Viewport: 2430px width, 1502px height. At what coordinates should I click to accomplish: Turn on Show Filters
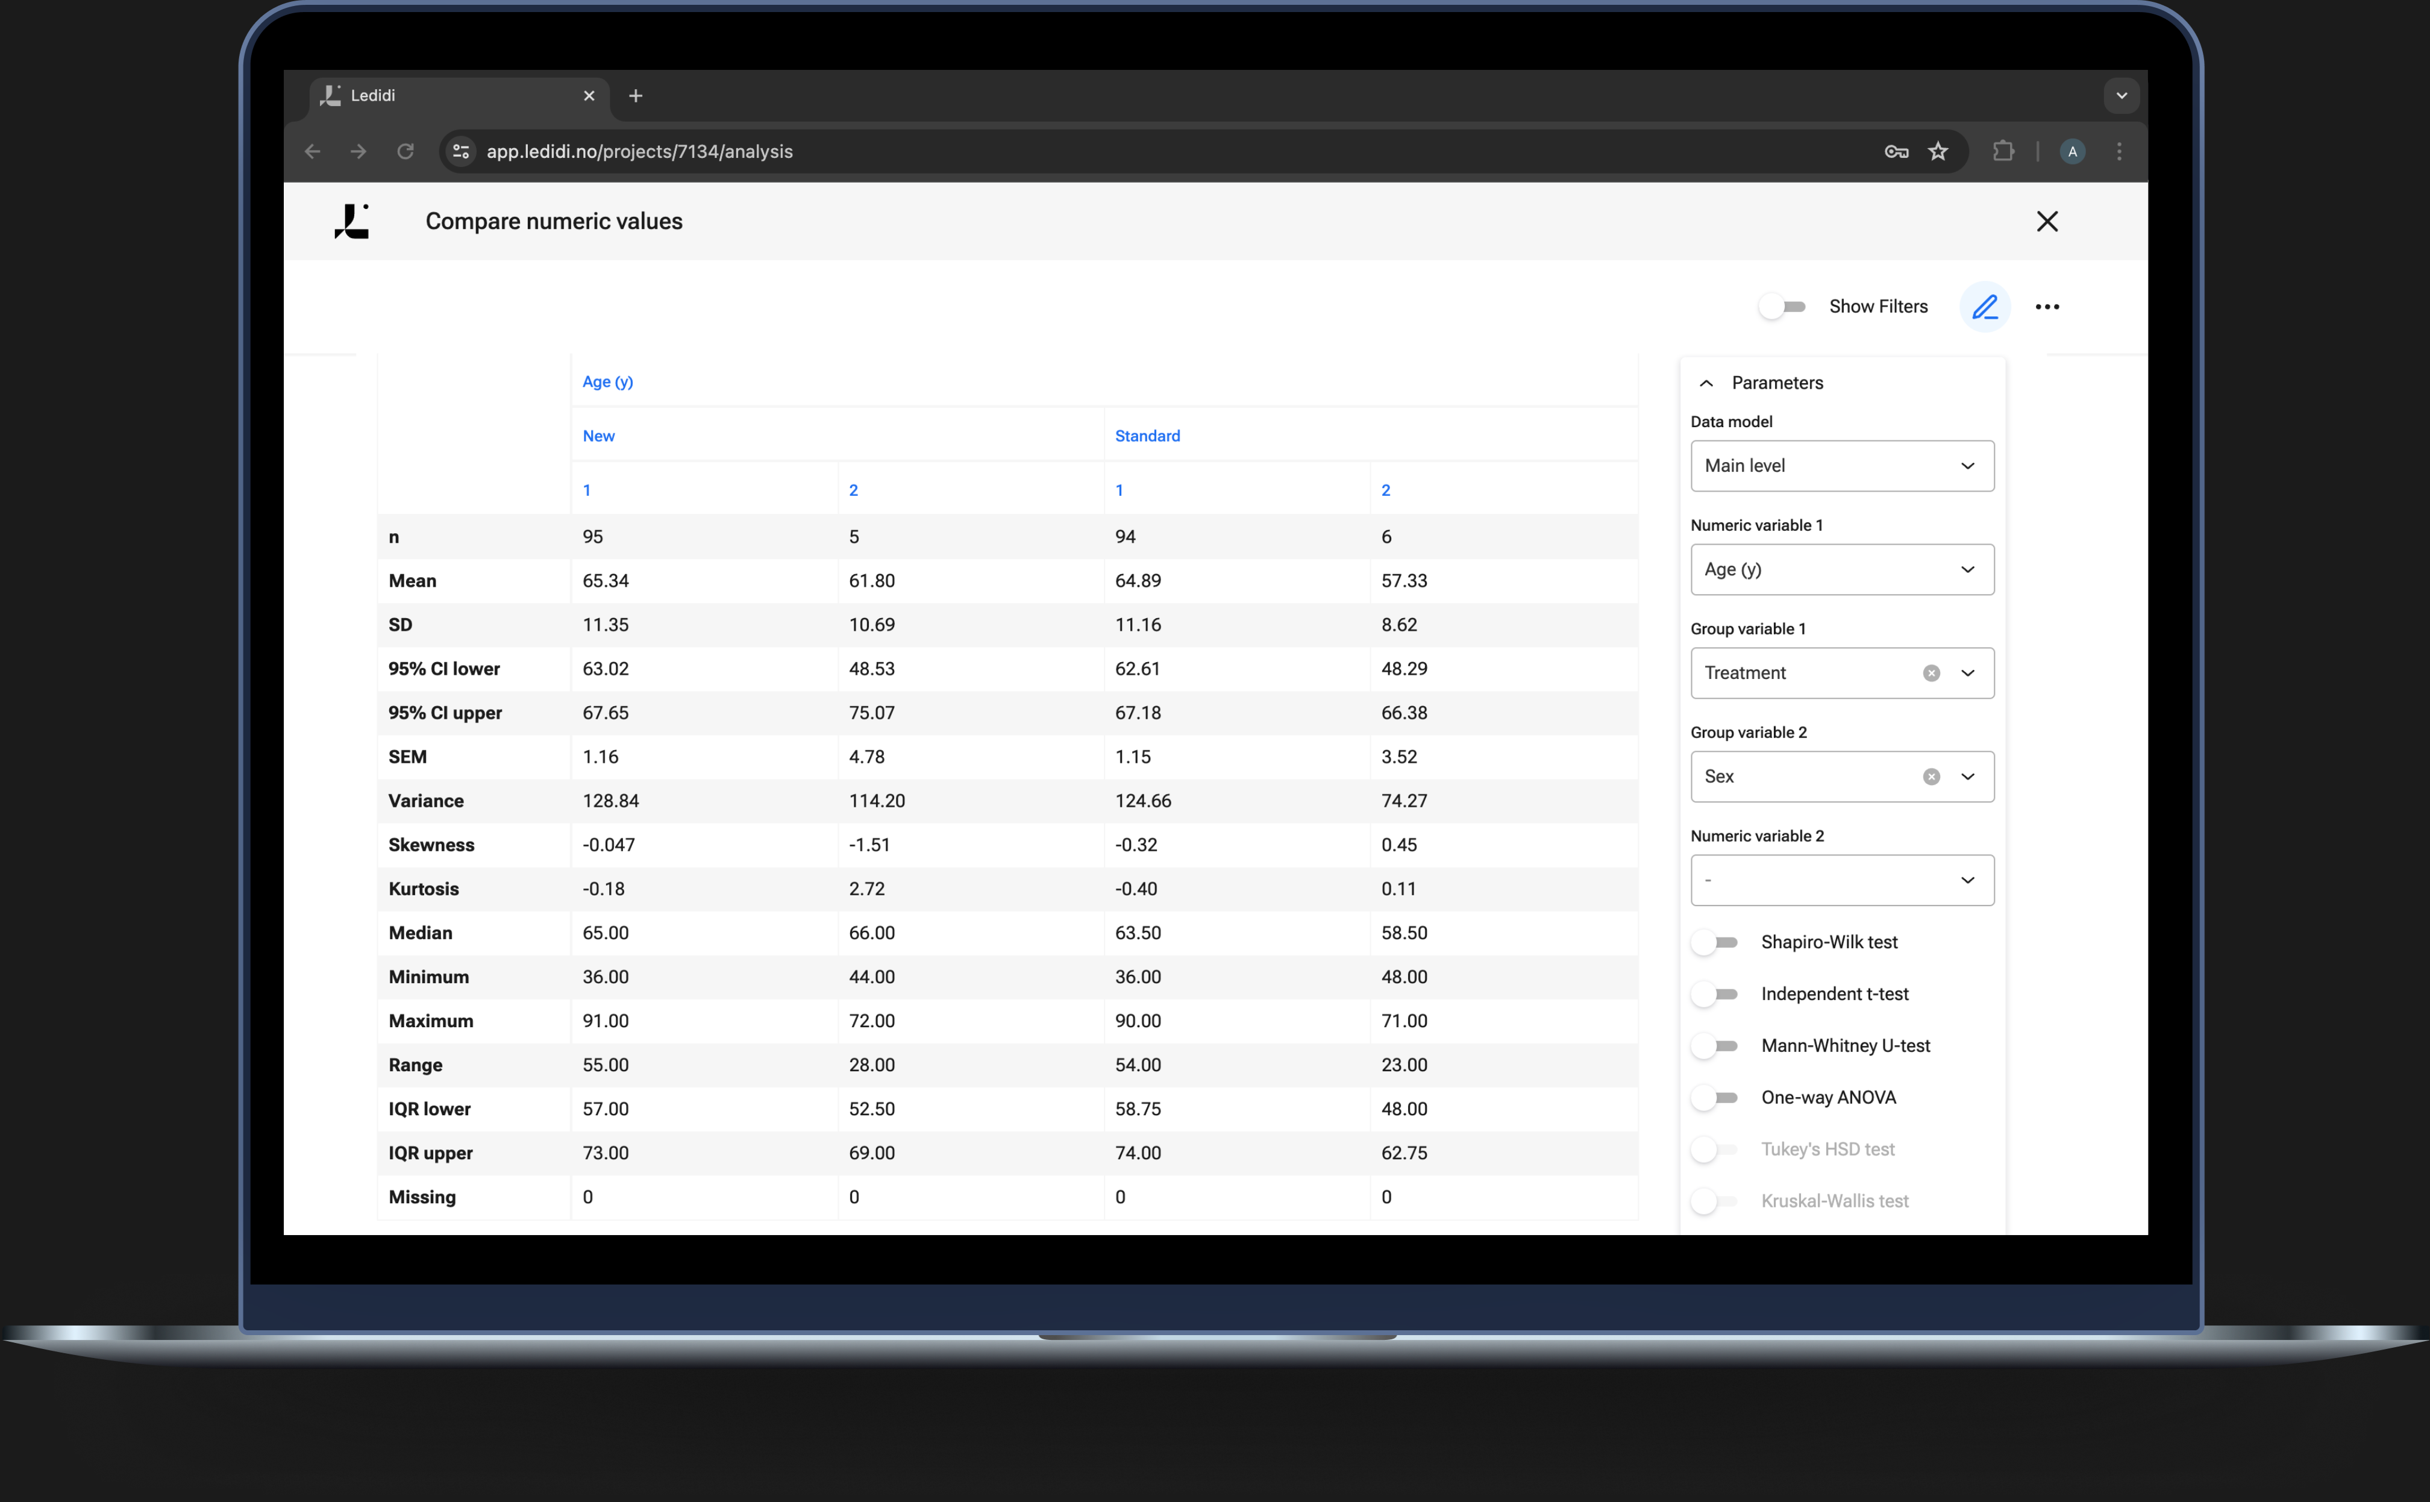pyautogui.click(x=1781, y=306)
